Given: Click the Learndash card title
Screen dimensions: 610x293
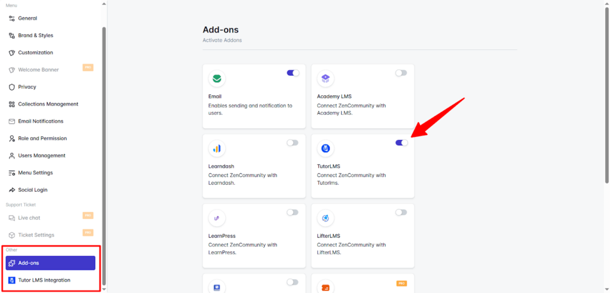Looking at the screenshot, I should [x=221, y=166].
